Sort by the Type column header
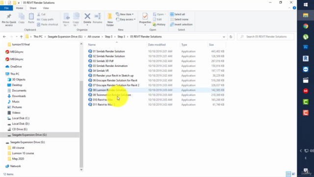Viewport: 314px width, 177px height. click(184, 45)
